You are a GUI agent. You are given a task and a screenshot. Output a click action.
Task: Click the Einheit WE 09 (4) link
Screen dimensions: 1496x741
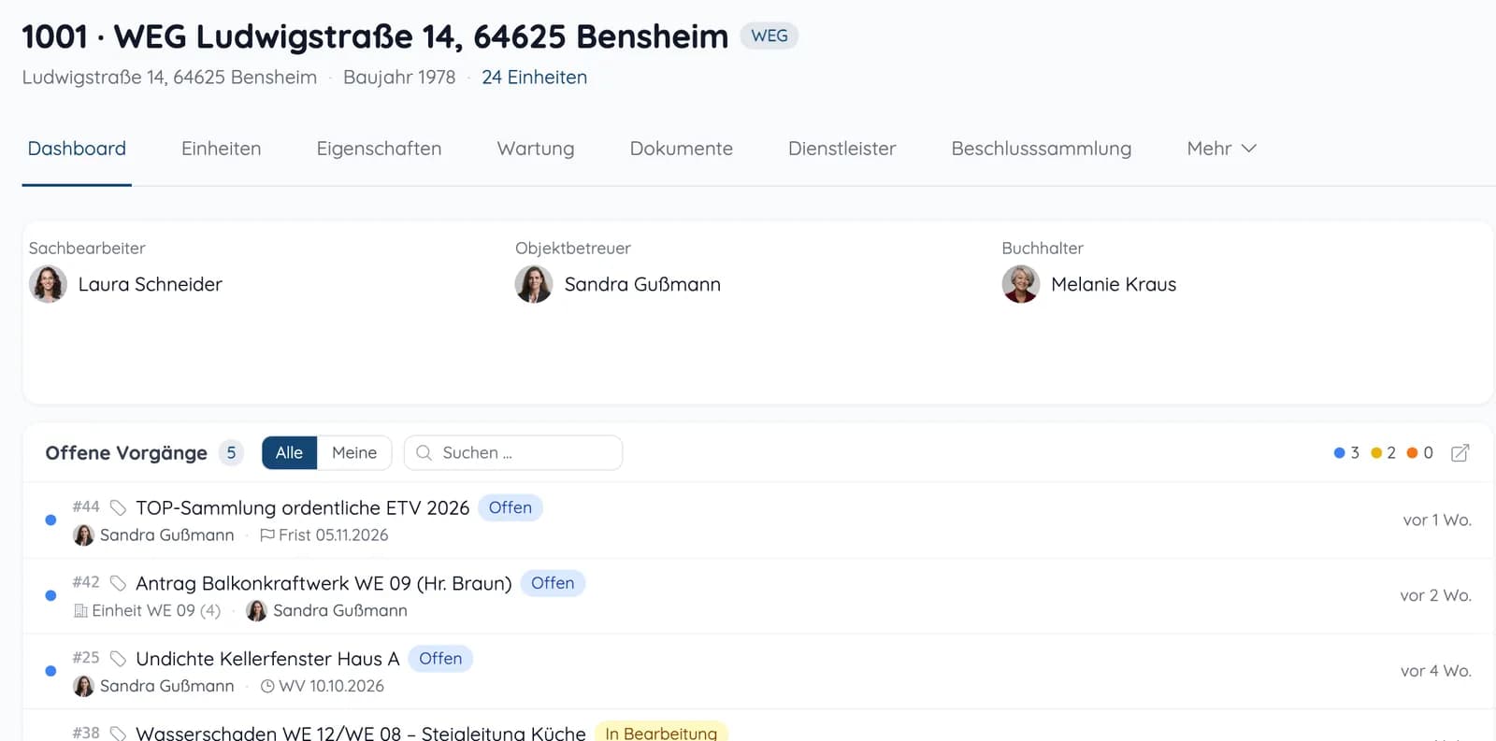pos(156,611)
